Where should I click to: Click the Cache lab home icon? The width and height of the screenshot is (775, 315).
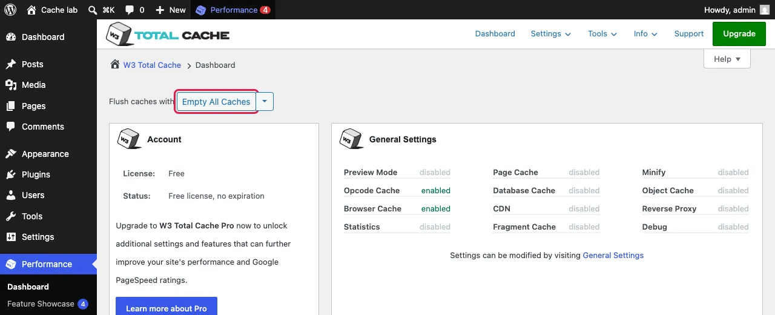pos(32,10)
